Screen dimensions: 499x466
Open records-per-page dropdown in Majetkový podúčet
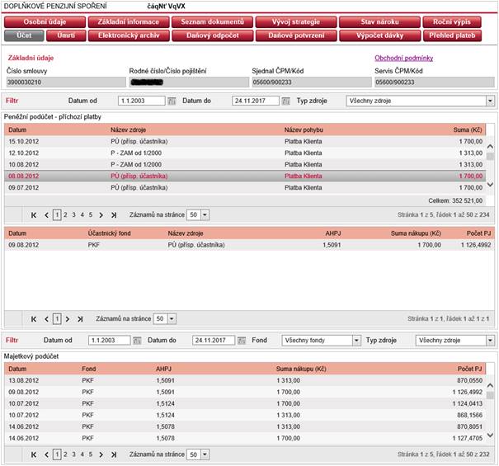pyautogui.click(x=204, y=454)
